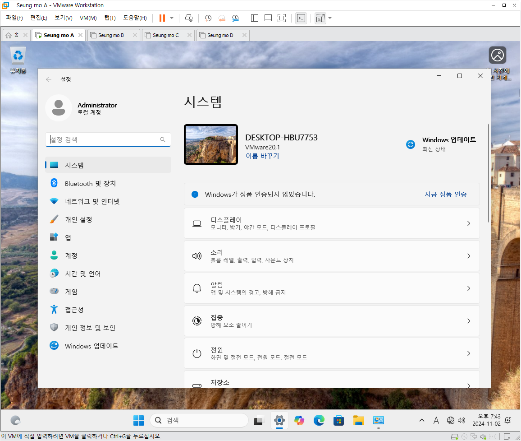Open the stretch mode dropdown arrow
Viewport: 521px width, 441px height.
click(x=330, y=18)
